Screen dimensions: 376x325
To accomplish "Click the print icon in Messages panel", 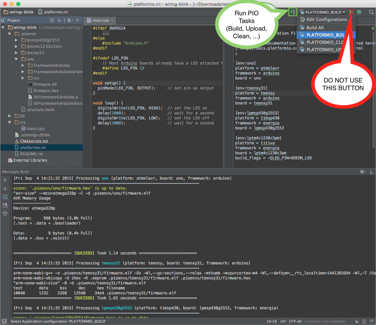I will click(5, 214).
